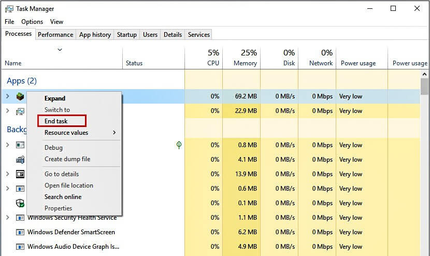
Task: Choose Go to details in context menu
Action: [62, 174]
